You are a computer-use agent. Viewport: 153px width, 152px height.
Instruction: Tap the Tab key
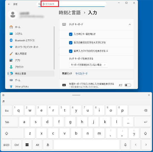click(10, 122)
